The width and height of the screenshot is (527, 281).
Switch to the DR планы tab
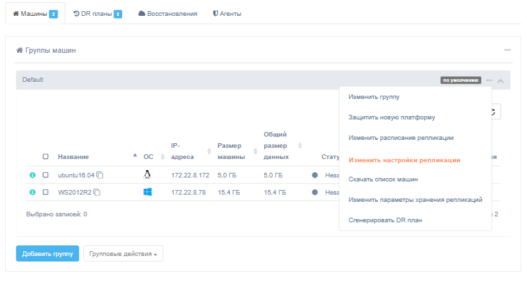pyautogui.click(x=97, y=13)
